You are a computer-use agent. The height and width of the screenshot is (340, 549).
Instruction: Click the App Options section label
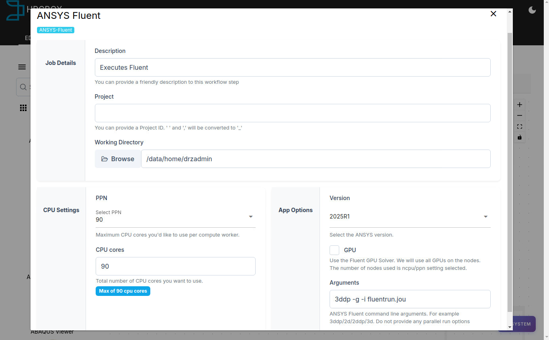click(x=295, y=210)
